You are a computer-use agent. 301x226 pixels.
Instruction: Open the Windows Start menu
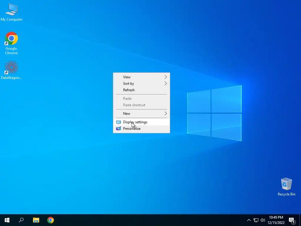pyautogui.click(x=7, y=220)
